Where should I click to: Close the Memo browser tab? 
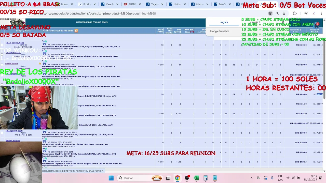[x=207, y=4]
